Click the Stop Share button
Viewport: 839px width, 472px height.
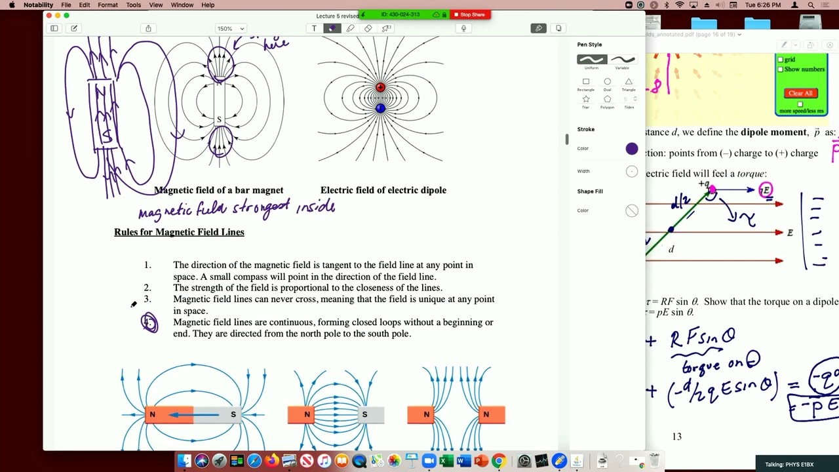[x=470, y=14]
